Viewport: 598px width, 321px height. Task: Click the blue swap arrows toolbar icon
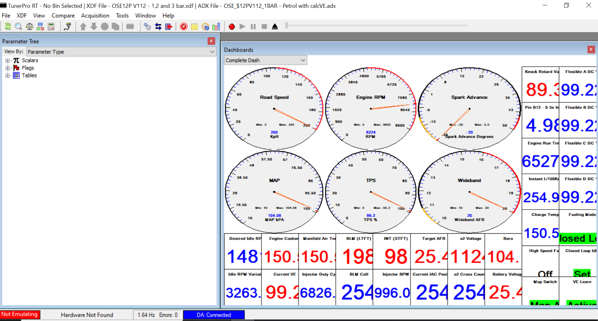click(158, 27)
